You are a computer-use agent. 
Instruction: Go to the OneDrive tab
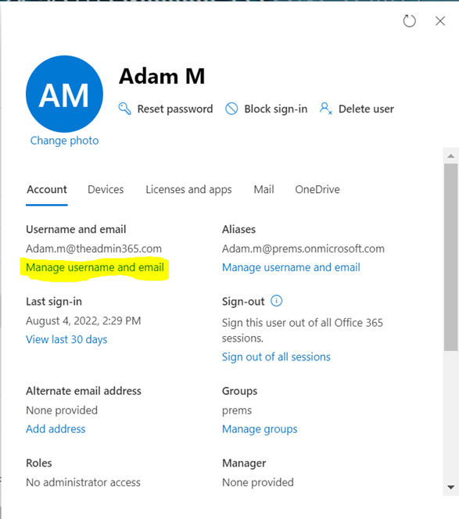(317, 189)
